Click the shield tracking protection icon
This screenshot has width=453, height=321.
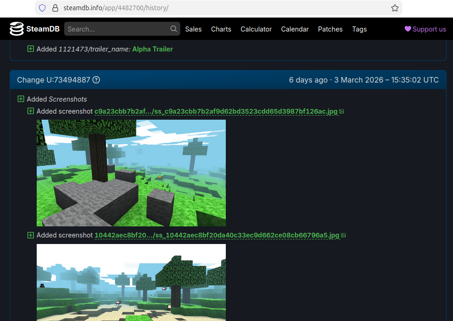click(x=42, y=8)
